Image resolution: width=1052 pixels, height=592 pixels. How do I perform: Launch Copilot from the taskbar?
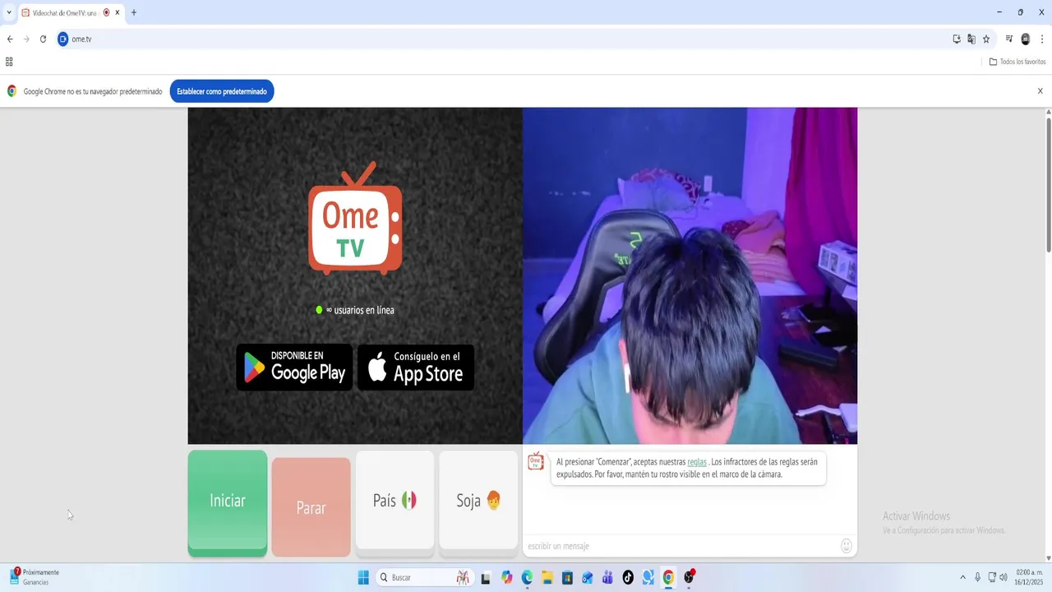pos(506,578)
